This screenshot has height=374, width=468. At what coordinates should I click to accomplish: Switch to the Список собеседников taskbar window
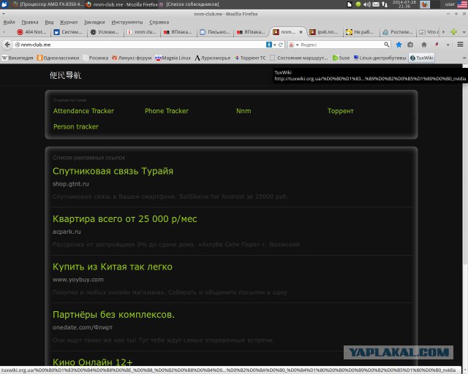(x=189, y=4)
